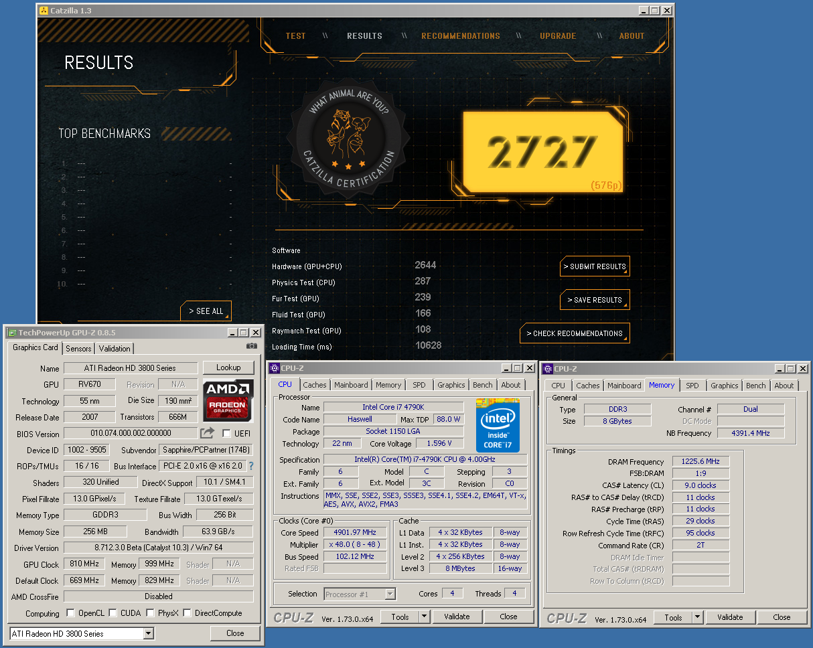The image size is (813, 648).
Task: Enable the UEFI checkbox in GPU-Z
Action: click(x=226, y=433)
